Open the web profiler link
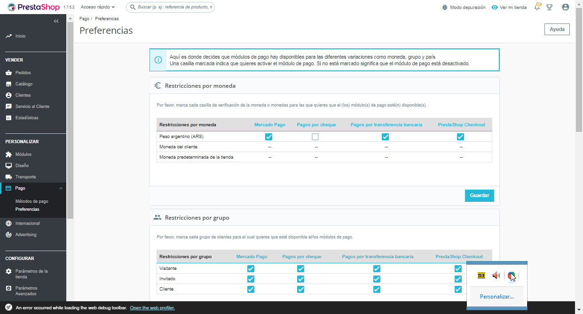 152,308
